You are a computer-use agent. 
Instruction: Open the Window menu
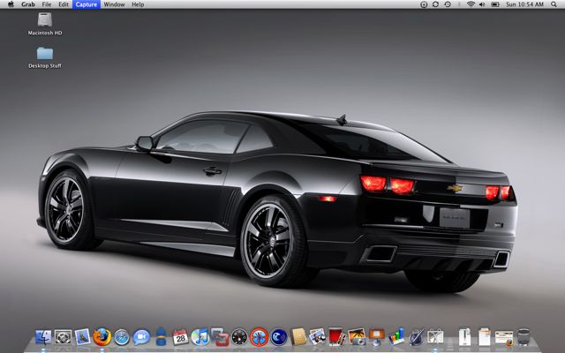tap(114, 4)
